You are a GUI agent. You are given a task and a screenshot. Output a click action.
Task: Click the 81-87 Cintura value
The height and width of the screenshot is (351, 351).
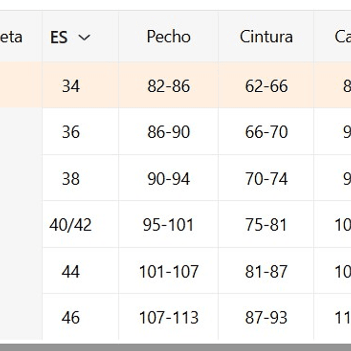tap(266, 271)
